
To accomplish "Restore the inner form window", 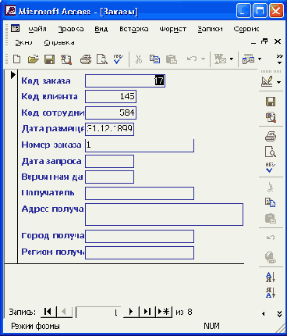I will coord(264,41).
